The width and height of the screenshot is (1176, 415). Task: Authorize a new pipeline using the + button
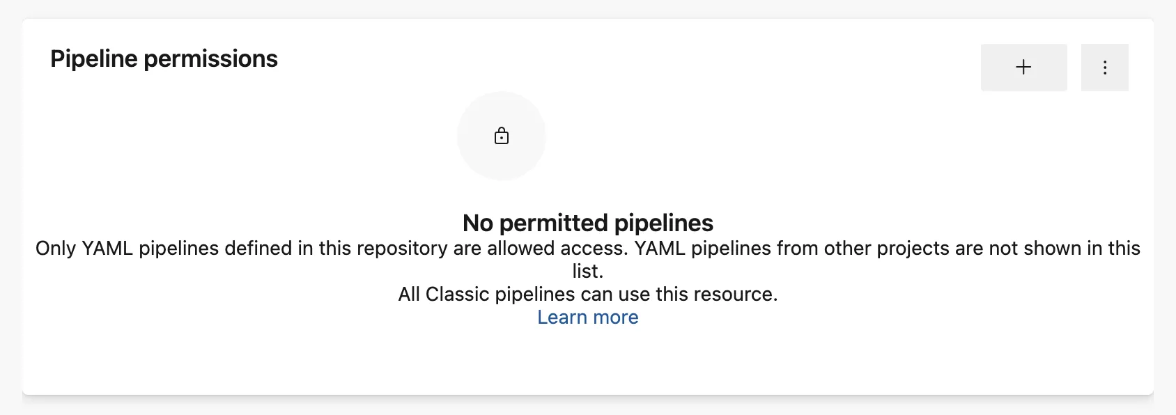click(x=1023, y=68)
